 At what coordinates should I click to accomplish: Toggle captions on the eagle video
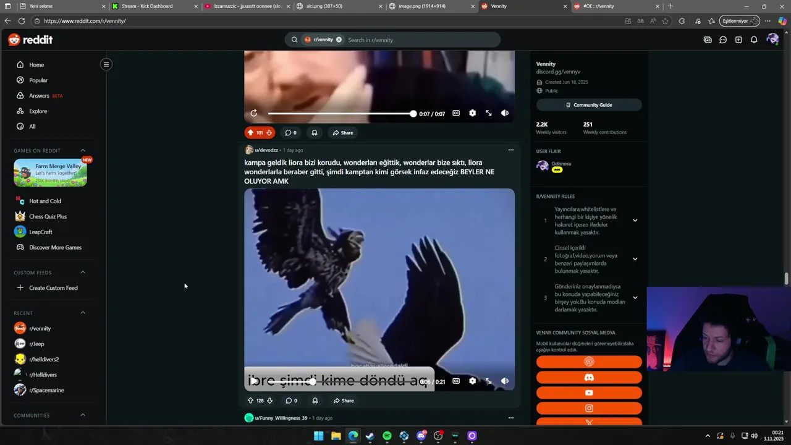pyautogui.click(x=456, y=381)
